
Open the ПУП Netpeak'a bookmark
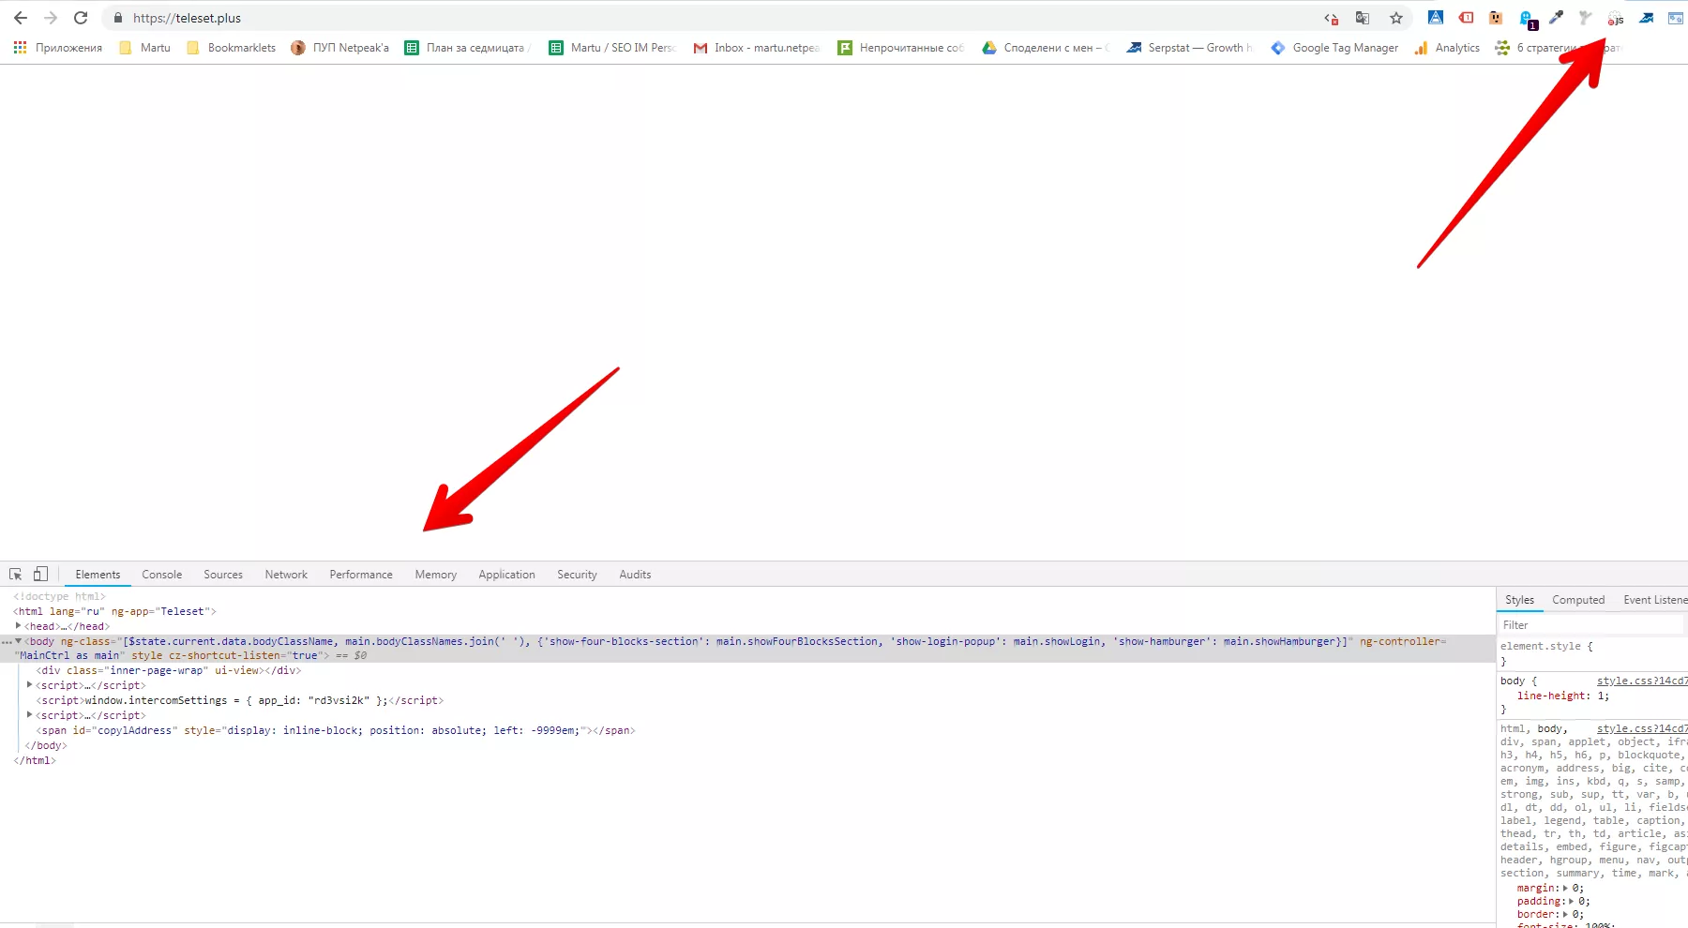[x=340, y=48]
